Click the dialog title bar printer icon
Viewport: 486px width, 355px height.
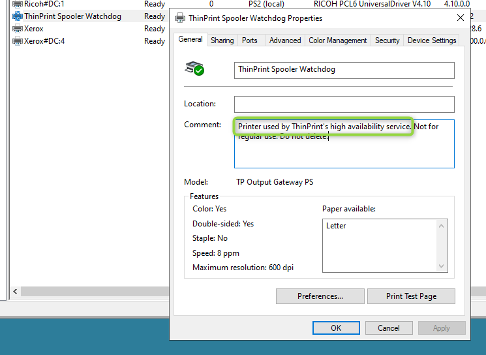tap(180, 18)
